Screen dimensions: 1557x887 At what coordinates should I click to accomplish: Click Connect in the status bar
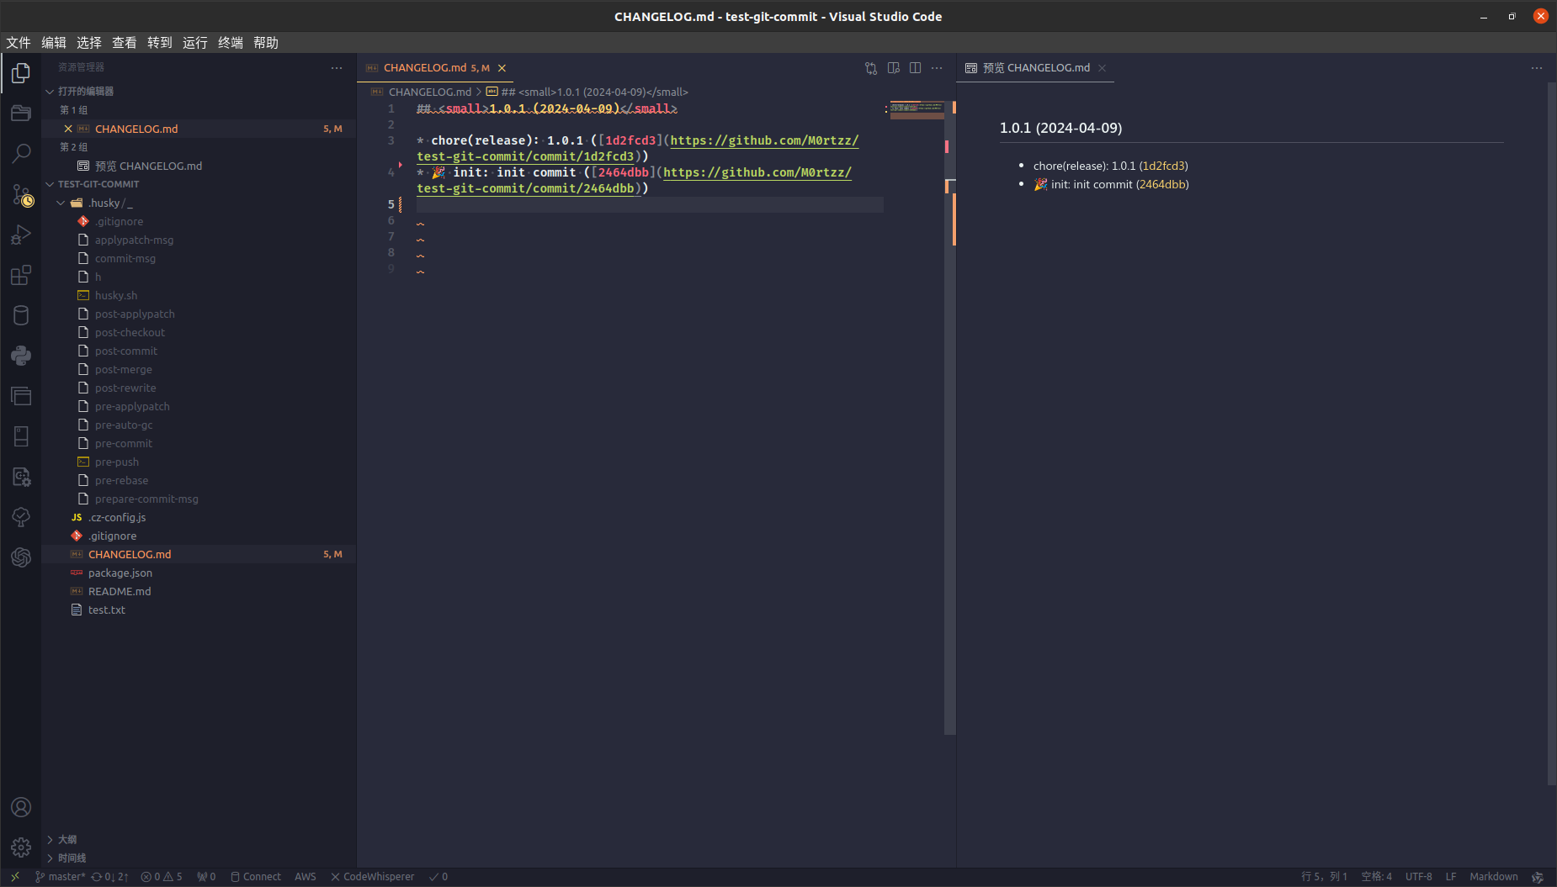click(x=256, y=877)
